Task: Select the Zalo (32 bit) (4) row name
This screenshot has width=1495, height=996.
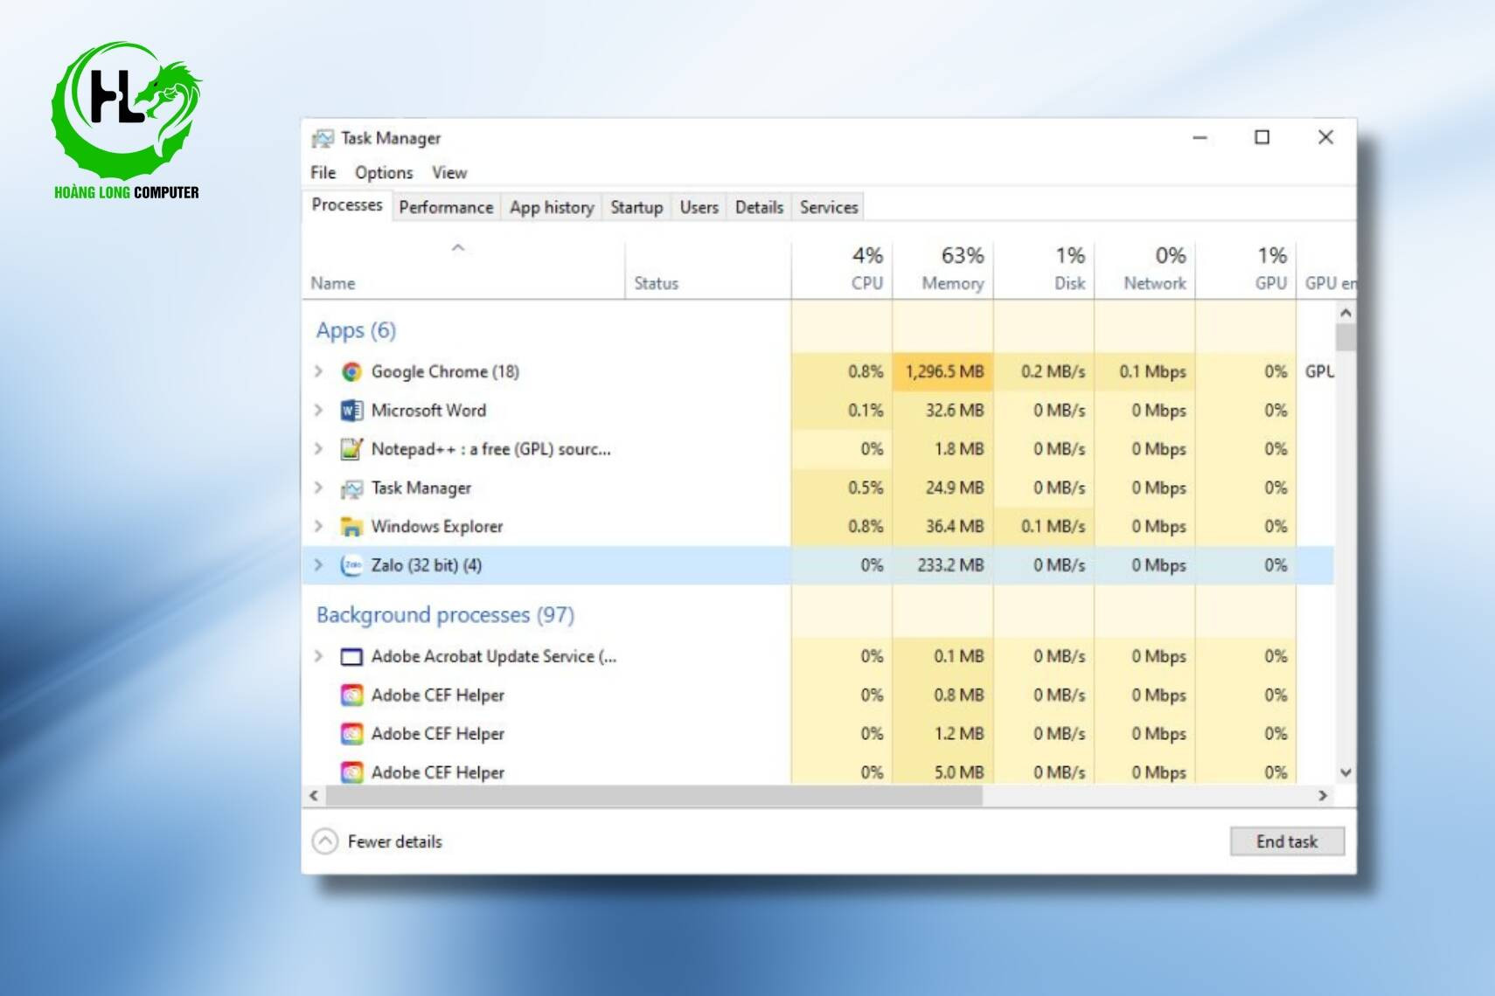Action: pyautogui.click(x=427, y=565)
